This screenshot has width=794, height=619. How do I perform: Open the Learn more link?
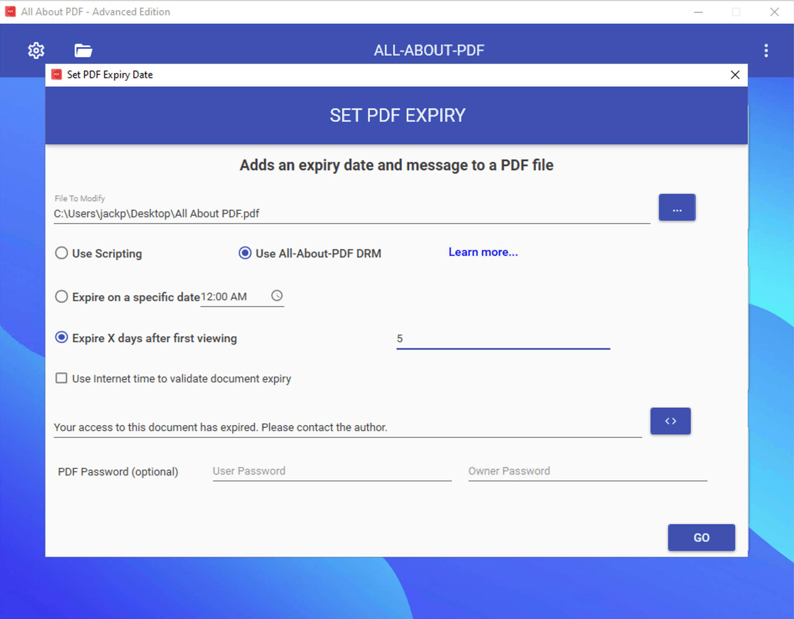click(483, 252)
